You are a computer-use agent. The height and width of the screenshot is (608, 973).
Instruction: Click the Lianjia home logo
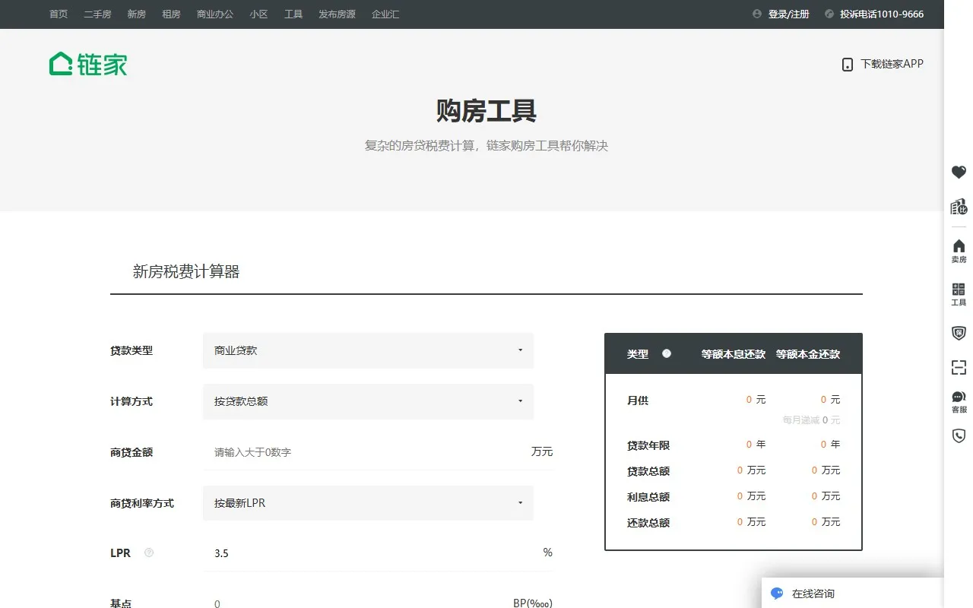coord(87,64)
